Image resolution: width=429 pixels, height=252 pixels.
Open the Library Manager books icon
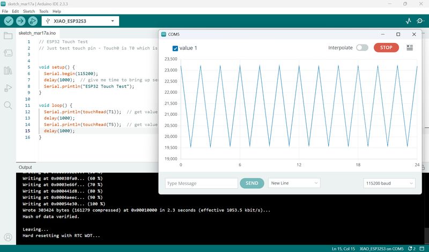(x=8, y=71)
